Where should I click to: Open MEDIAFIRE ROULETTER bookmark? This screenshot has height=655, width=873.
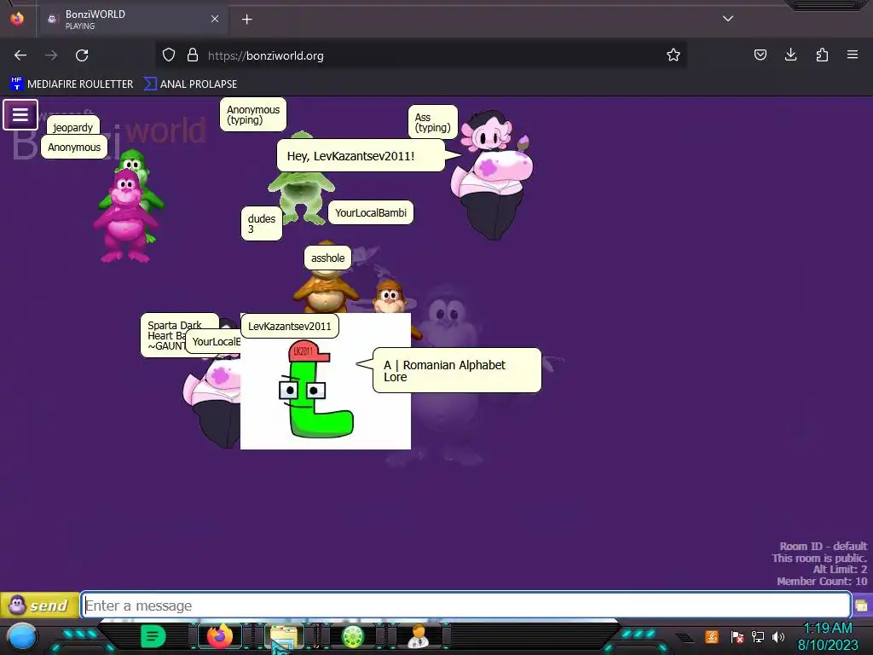[72, 84]
